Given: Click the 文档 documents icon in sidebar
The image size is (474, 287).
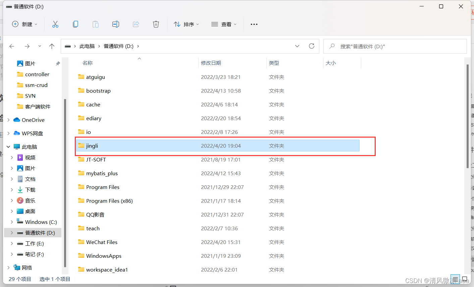Looking at the screenshot, I should (x=20, y=179).
